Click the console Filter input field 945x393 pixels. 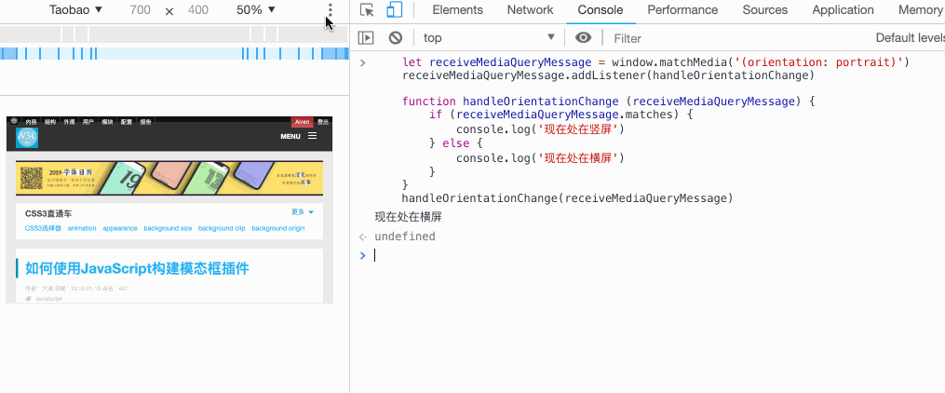click(738, 38)
